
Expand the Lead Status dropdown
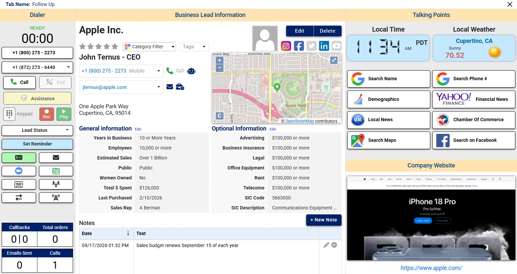click(37, 130)
